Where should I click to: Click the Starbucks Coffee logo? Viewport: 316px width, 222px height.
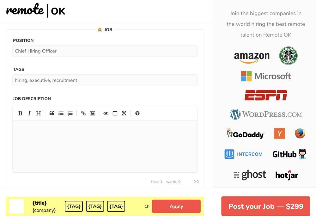click(x=289, y=56)
